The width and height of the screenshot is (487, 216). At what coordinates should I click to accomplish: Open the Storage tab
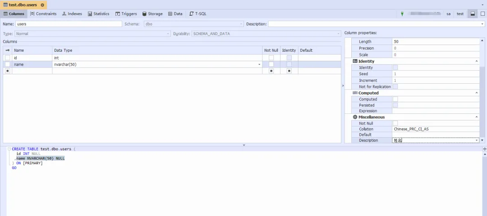coord(152,14)
